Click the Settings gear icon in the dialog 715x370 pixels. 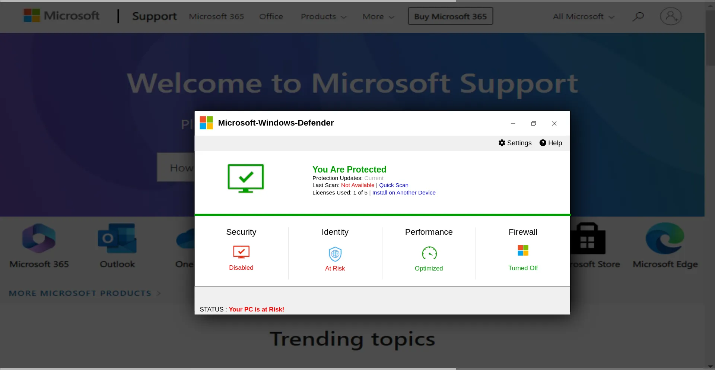(x=502, y=143)
